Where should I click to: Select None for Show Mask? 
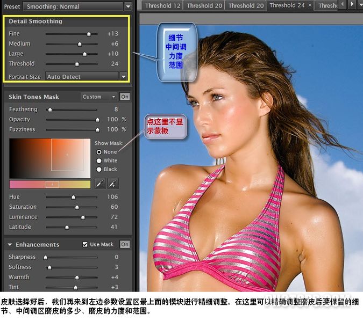coord(99,152)
